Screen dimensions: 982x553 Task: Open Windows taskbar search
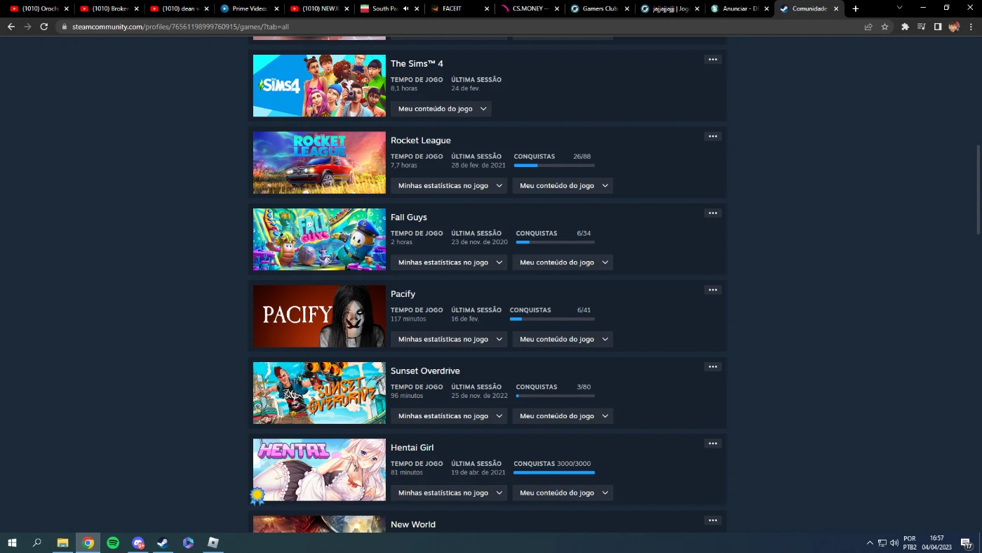coord(37,542)
